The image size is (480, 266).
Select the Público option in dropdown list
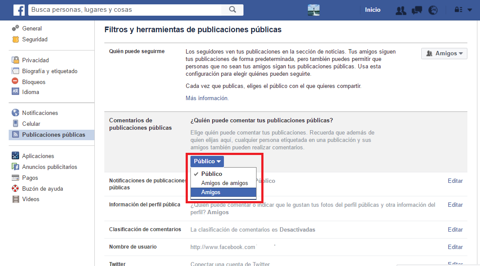coord(223,174)
